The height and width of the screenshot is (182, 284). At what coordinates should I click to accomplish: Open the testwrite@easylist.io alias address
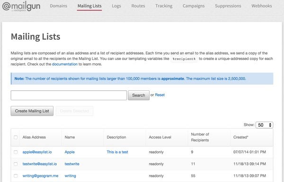click(40, 164)
